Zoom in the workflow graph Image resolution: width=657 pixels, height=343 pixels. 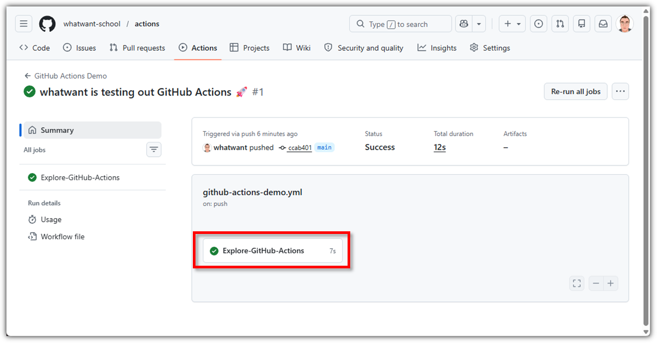point(610,284)
